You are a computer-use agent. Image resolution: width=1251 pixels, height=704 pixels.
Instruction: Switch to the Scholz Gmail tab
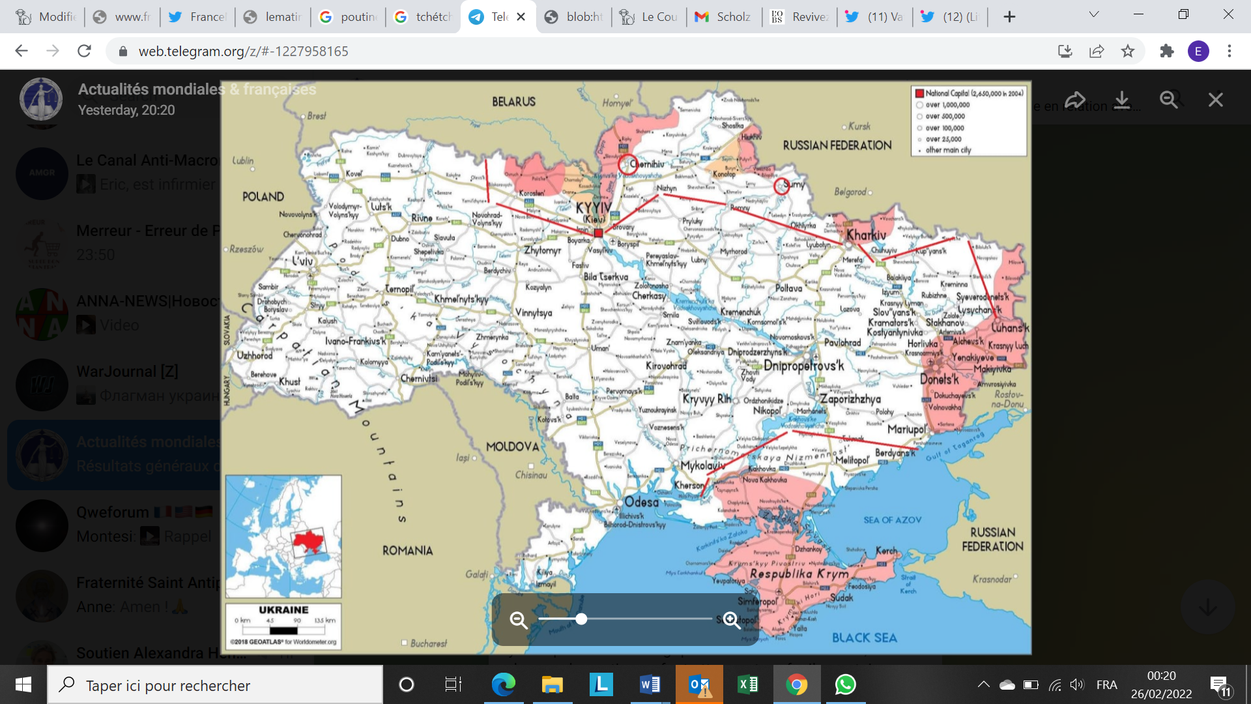723,17
